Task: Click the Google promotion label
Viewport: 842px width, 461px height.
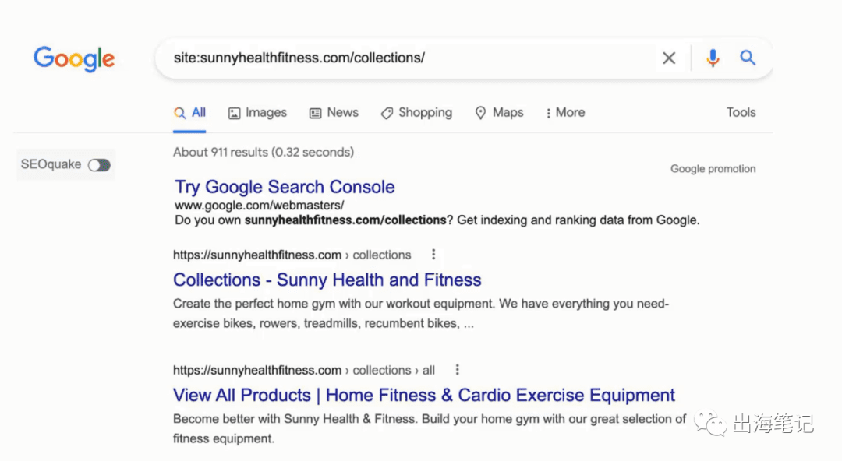Action: pyautogui.click(x=713, y=169)
